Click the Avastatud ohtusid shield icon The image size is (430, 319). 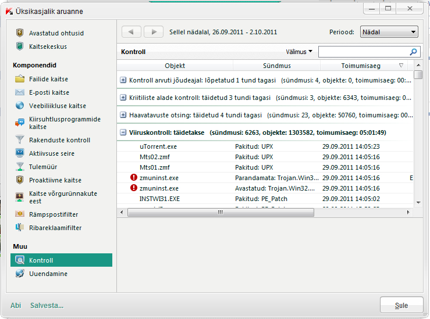[20, 33]
